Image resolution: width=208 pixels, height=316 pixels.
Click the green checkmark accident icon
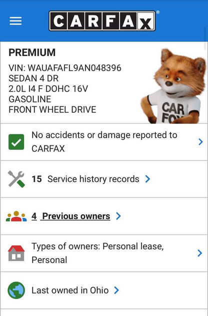[x=16, y=142]
